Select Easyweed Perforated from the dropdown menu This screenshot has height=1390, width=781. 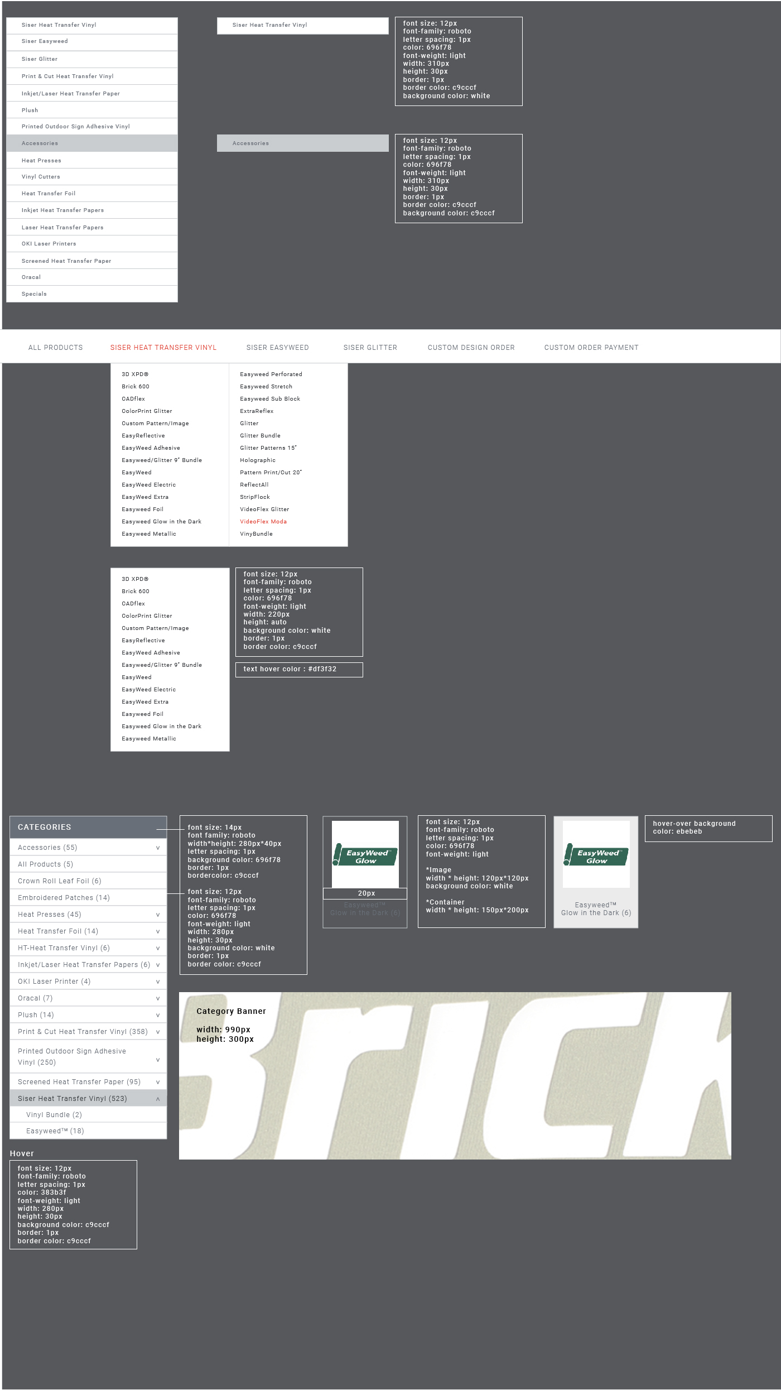[271, 374]
